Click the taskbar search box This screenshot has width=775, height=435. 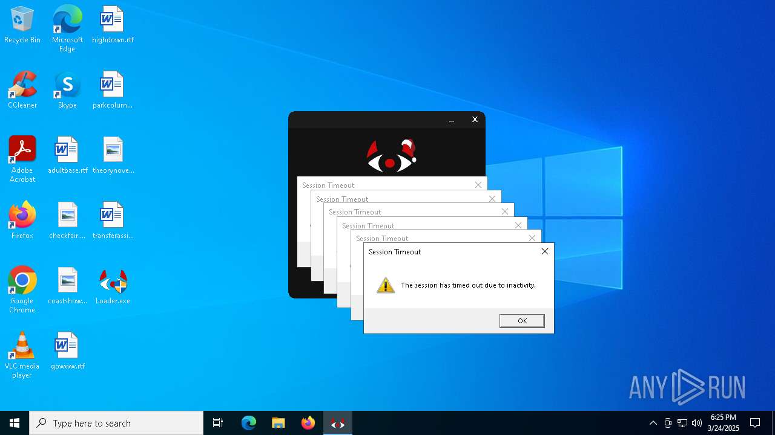[x=116, y=423]
